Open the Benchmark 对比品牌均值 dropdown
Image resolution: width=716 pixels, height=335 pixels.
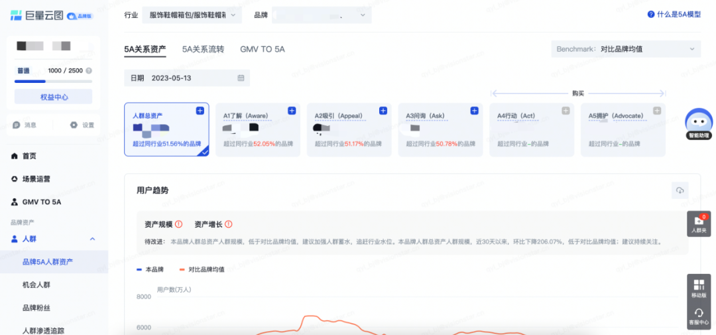point(626,49)
